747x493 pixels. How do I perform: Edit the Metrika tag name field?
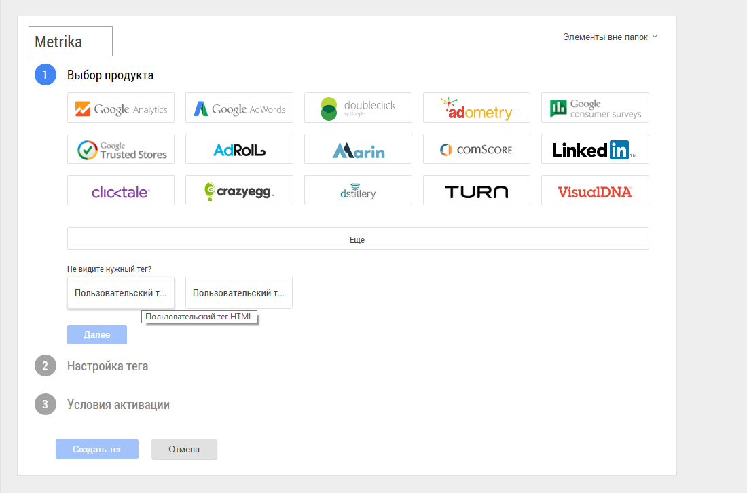point(71,41)
